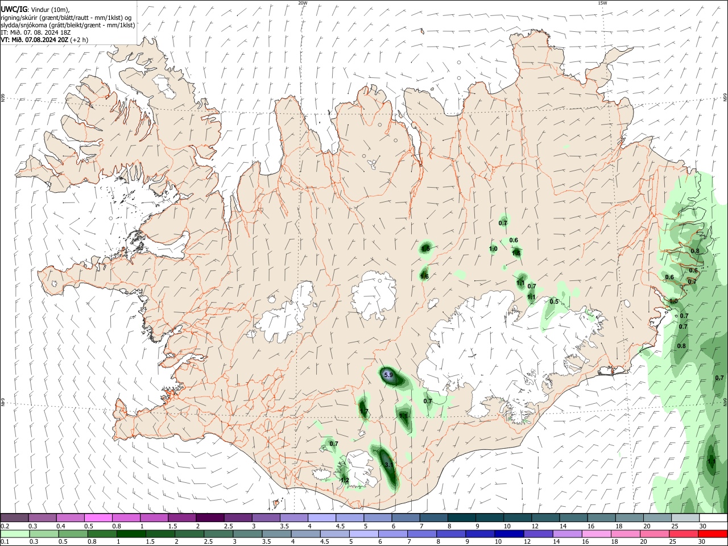Click the 15W longitude label
Image resolution: width=728 pixels, height=546 pixels.
(602, 3)
